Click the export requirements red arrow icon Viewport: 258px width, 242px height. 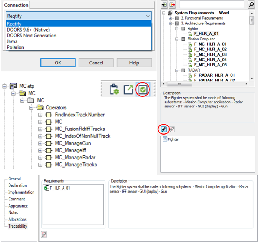click(x=172, y=4)
